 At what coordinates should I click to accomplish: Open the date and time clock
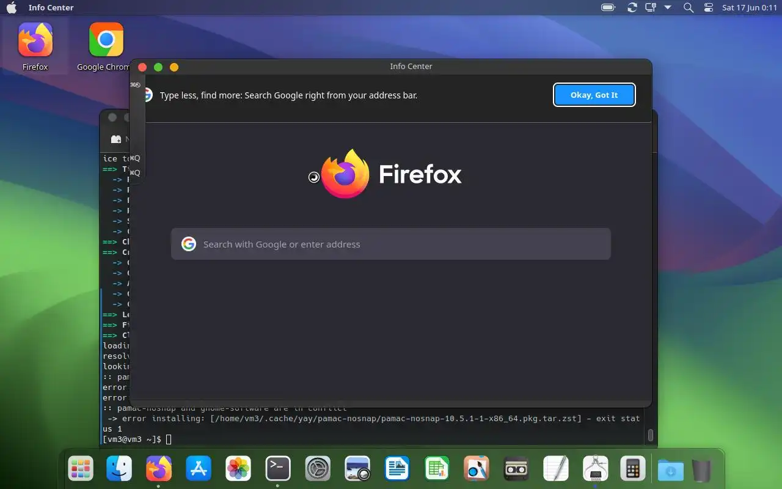749,7
